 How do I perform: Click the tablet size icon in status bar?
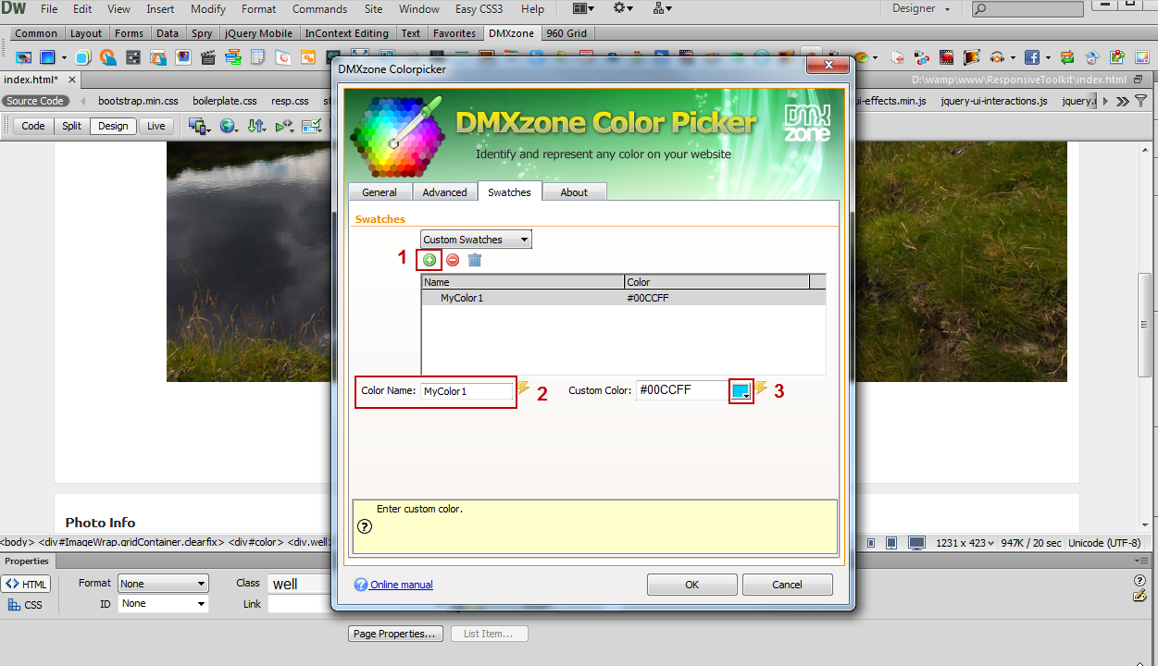pos(890,543)
